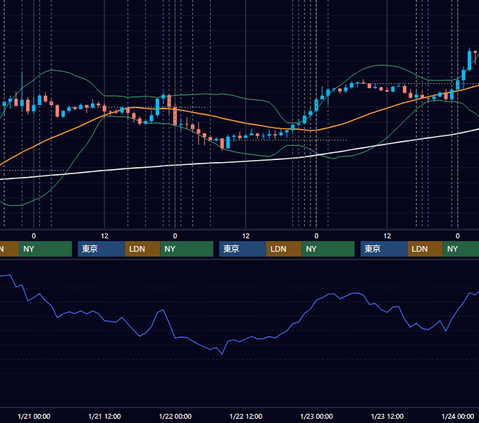Click the 1/21 00:00 date label
479x423 pixels.
[34, 416]
